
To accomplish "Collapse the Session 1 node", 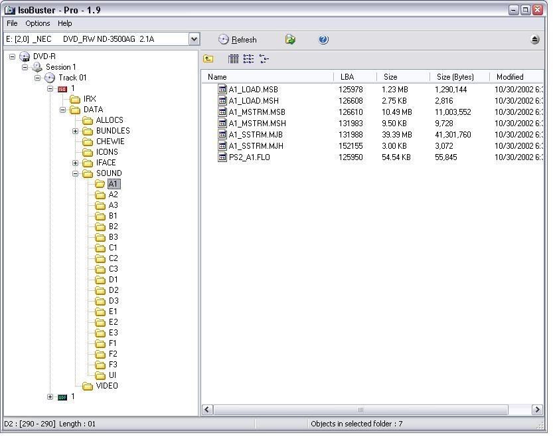I will click(25, 67).
